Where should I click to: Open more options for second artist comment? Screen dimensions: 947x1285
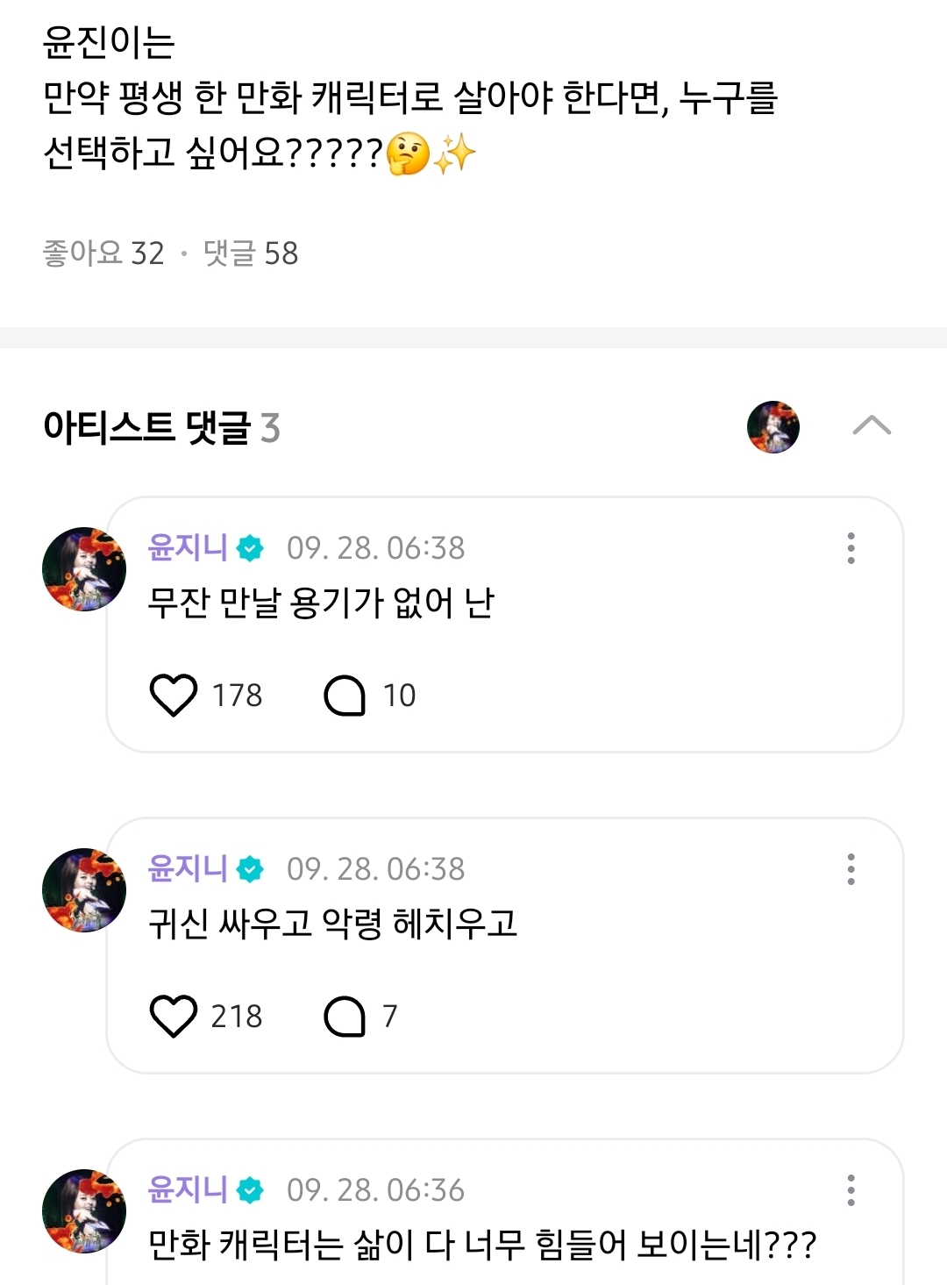(x=851, y=869)
